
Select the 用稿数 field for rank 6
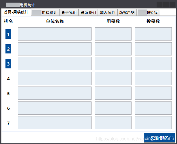click(x=113, y=108)
